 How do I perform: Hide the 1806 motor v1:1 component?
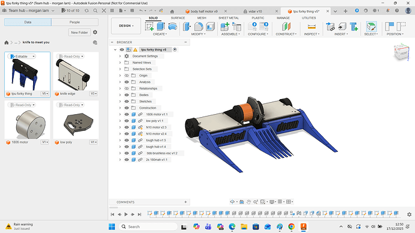click(127, 114)
